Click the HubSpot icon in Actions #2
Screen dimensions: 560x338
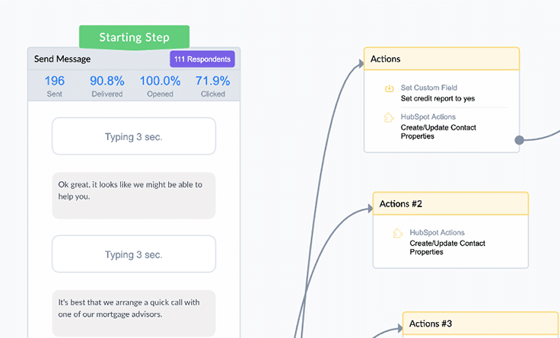pos(397,233)
